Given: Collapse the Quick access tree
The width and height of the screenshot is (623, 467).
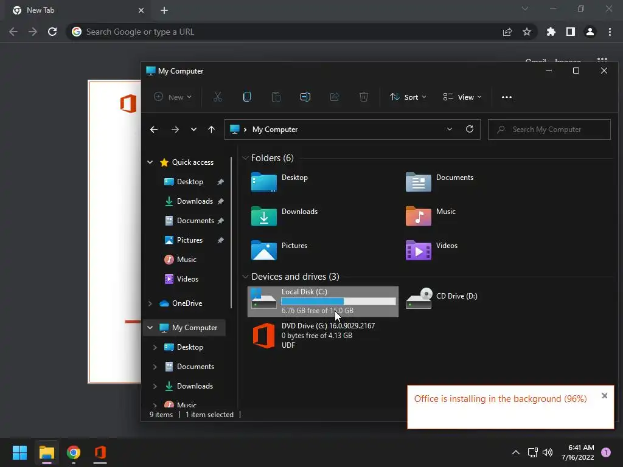Looking at the screenshot, I should (x=150, y=162).
